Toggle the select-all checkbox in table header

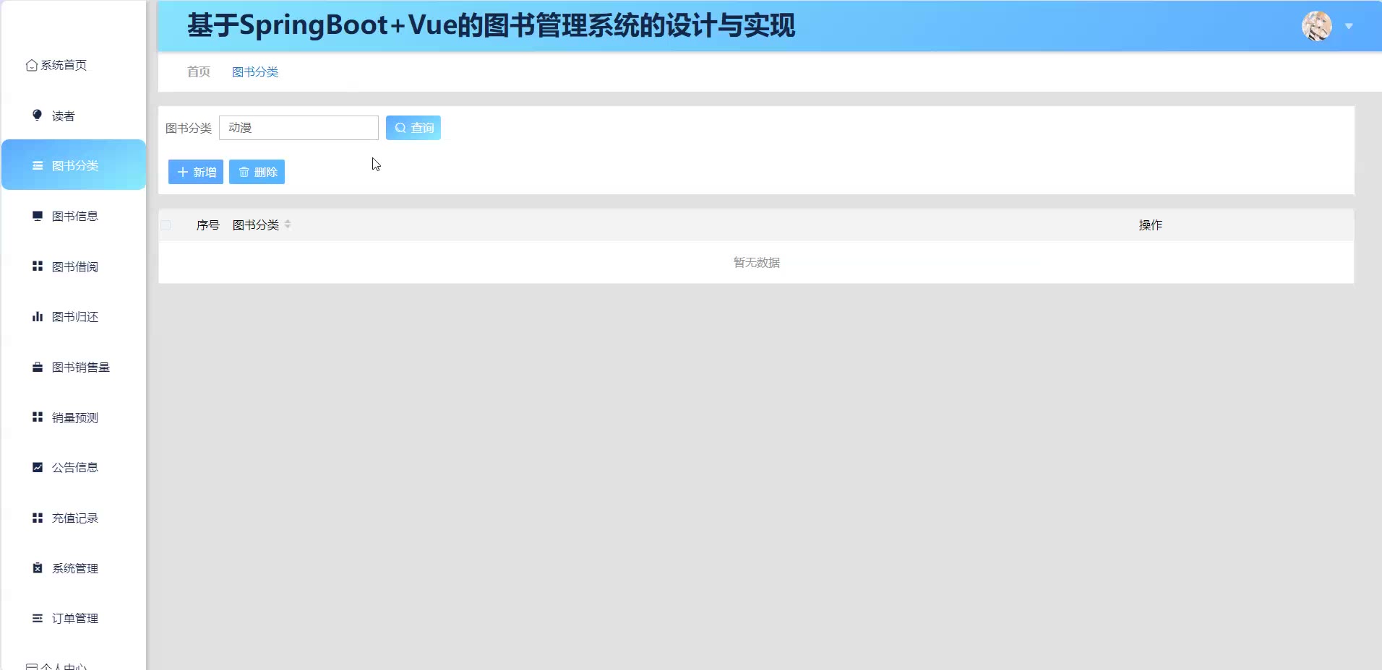pyautogui.click(x=166, y=225)
